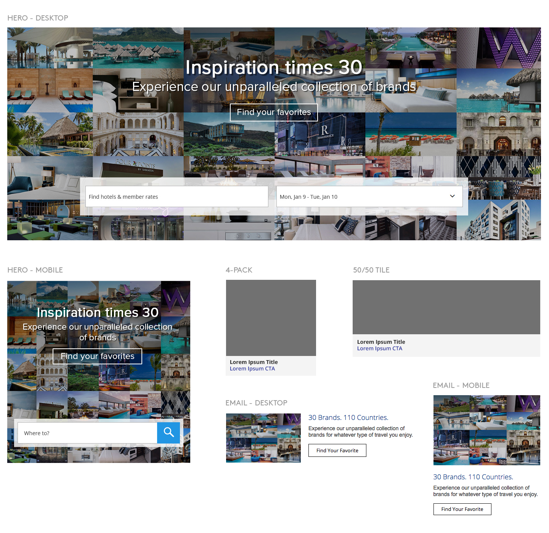
Task: Click the chevron arrow in dates field
Action: pos(452,196)
